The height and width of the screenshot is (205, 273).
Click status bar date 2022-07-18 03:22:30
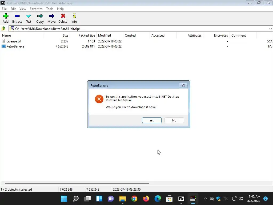pos(127,189)
